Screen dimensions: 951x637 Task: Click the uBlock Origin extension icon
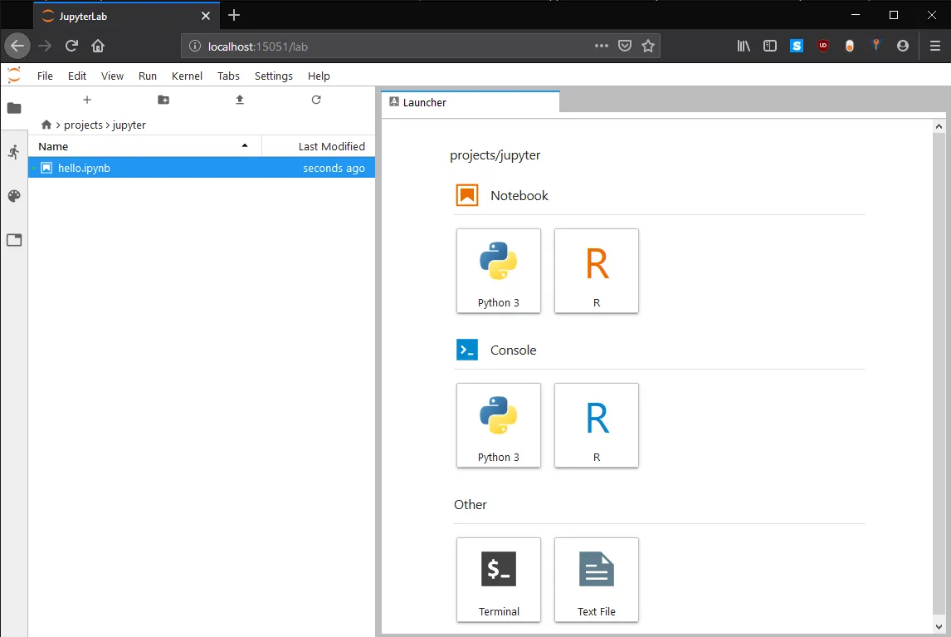pyautogui.click(x=823, y=46)
